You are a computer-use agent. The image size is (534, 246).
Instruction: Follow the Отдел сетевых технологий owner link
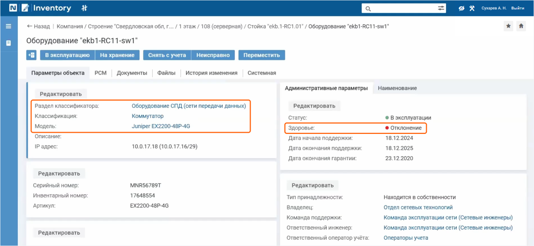point(418,208)
